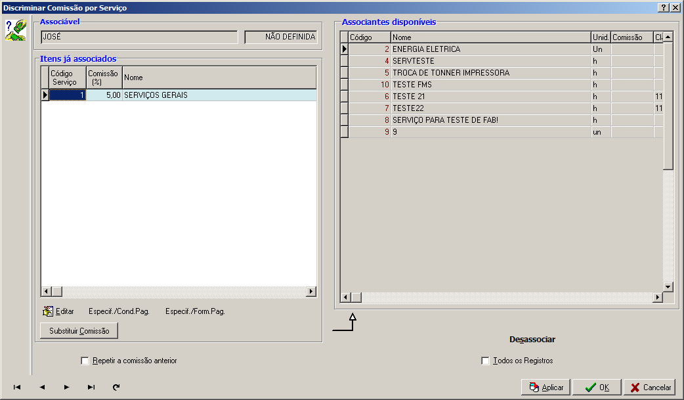Jump to last record arrow

click(x=91, y=388)
